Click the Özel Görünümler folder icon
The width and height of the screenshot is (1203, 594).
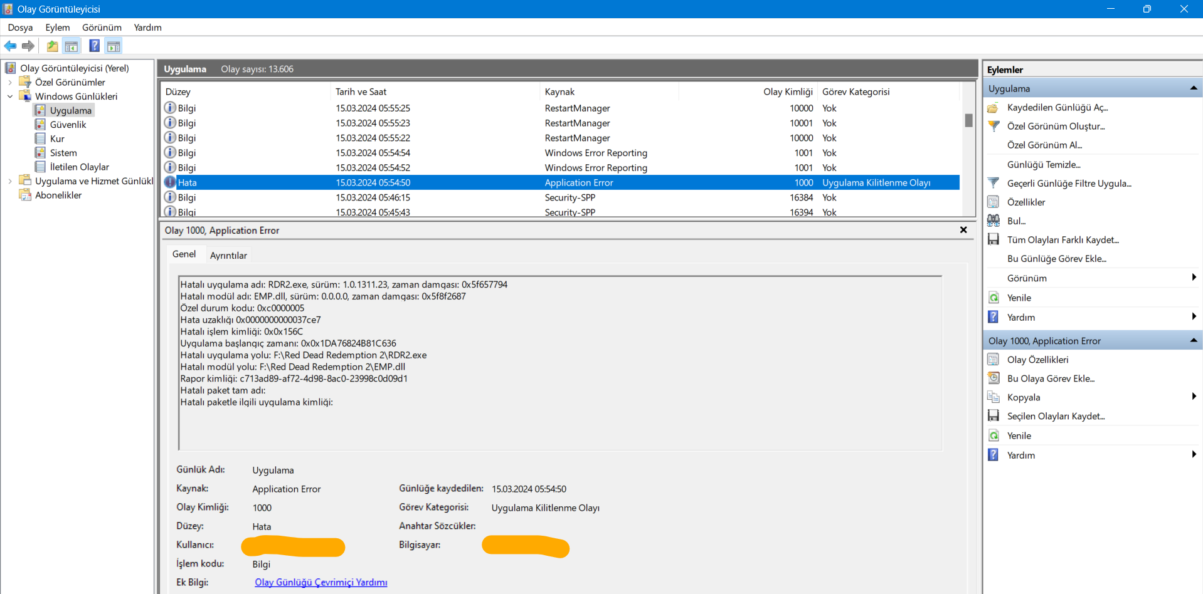[25, 82]
